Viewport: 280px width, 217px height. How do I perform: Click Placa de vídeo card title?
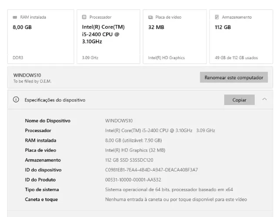point(168,17)
